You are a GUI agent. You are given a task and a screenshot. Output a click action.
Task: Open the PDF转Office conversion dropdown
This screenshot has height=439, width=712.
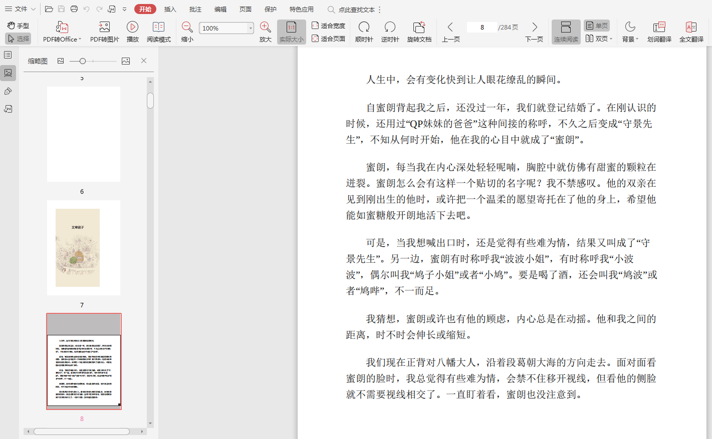(62, 32)
